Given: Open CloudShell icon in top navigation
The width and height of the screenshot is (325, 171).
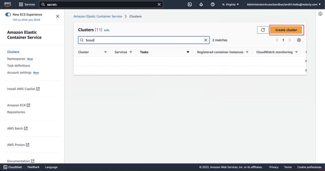Looking at the screenshot, I should (190, 4).
